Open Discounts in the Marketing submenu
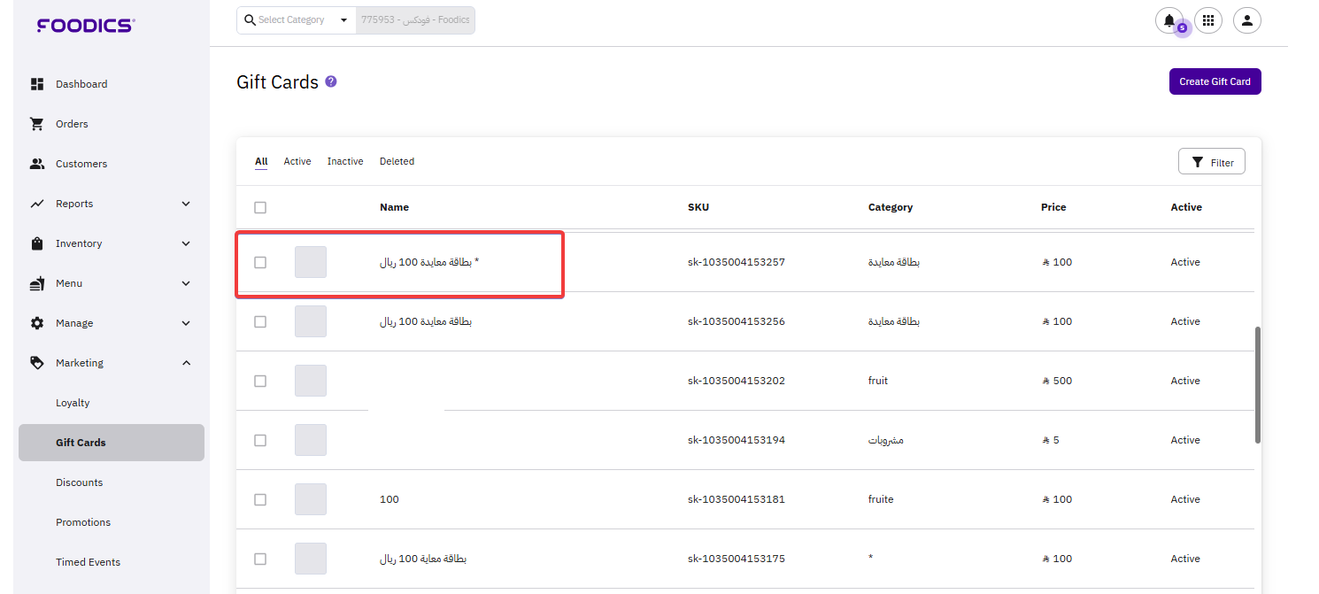Viewport: 1319px width, 594px height. 80,482
